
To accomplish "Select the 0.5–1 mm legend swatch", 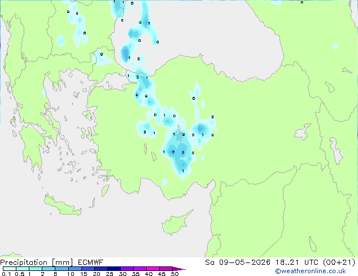I will click(x=23, y=269).
